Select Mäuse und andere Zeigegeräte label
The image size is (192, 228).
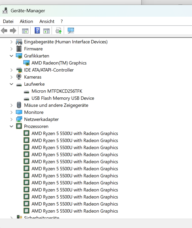56,105
